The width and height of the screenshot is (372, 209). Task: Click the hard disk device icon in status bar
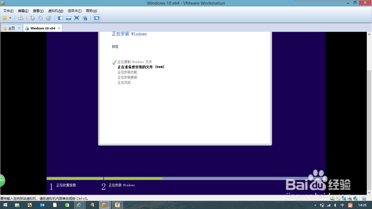pos(332,198)
